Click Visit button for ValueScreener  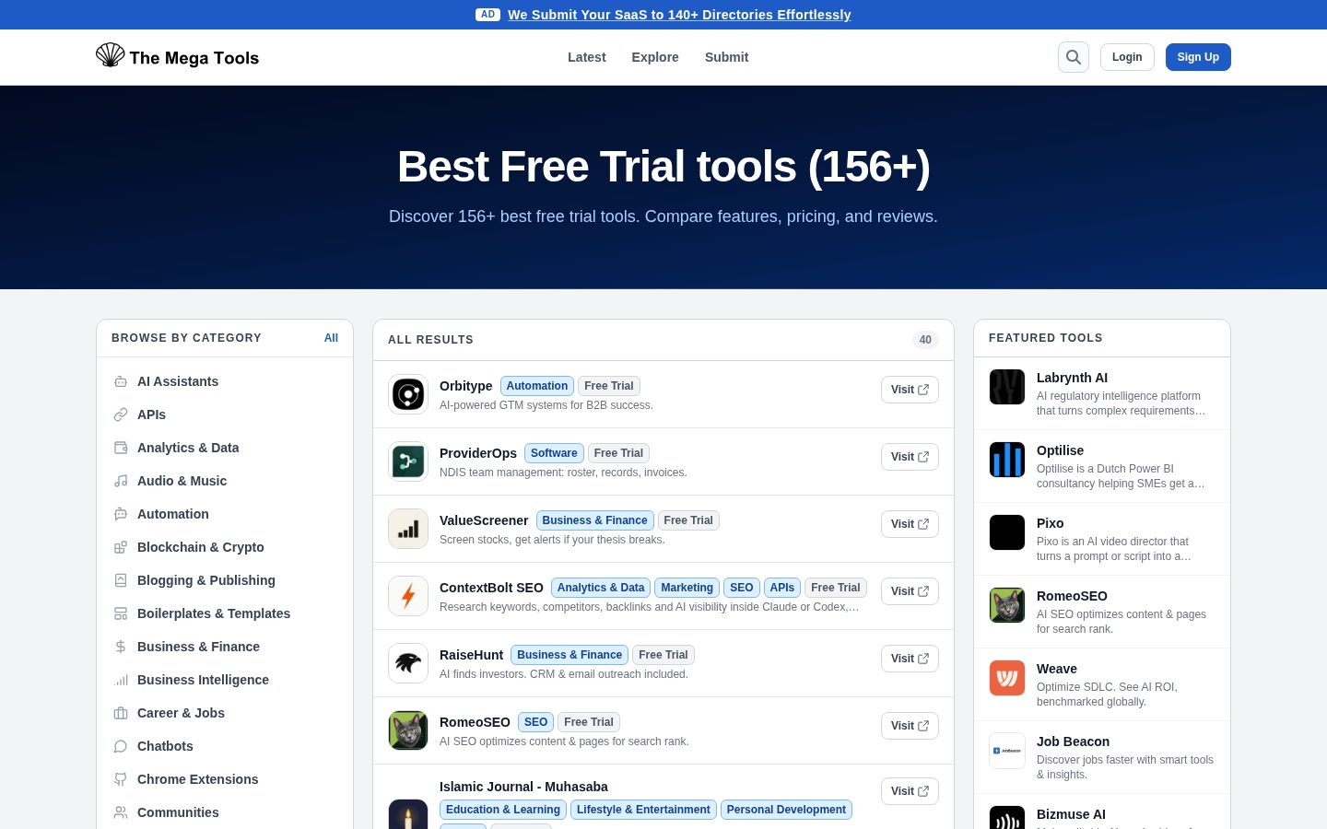[x=910, y=524]
